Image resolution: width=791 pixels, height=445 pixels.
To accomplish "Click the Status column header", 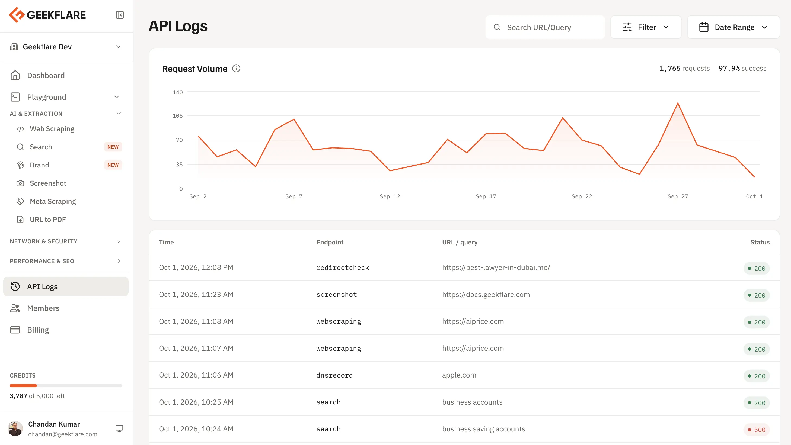I will (760, 242).
